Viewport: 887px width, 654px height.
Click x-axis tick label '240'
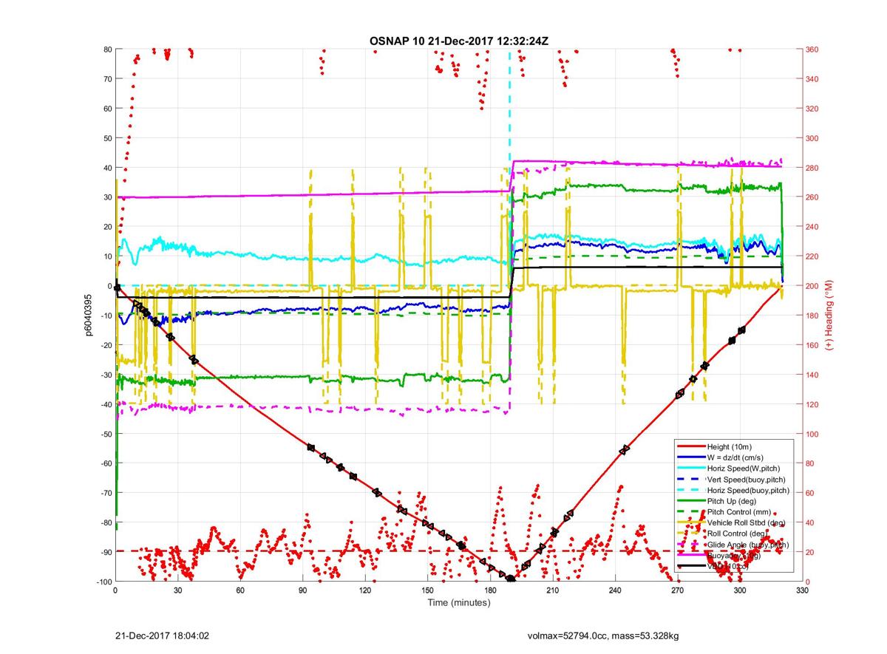pyautogui.click(x=615, y=590)
